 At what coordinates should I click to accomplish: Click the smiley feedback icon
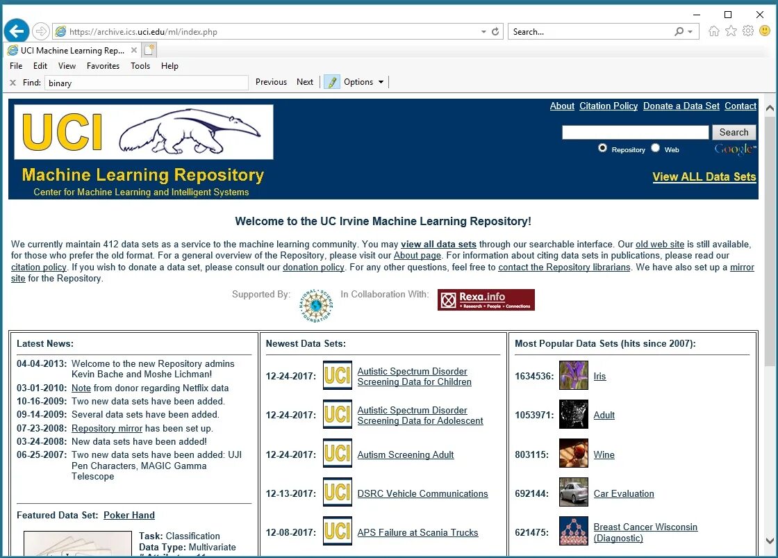tap(765, 31)
